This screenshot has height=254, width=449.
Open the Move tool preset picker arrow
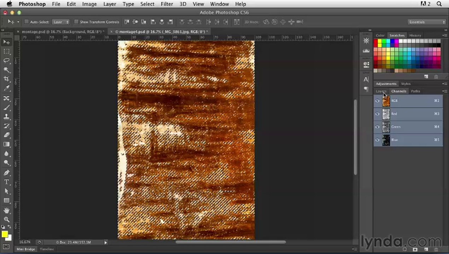coord(18,22)
